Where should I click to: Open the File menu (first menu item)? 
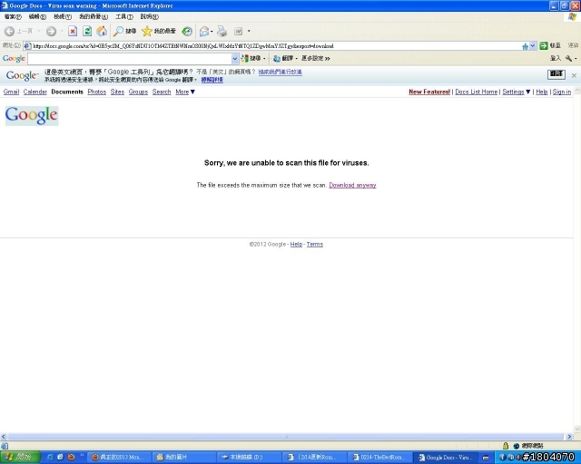[x=13, y=16]
